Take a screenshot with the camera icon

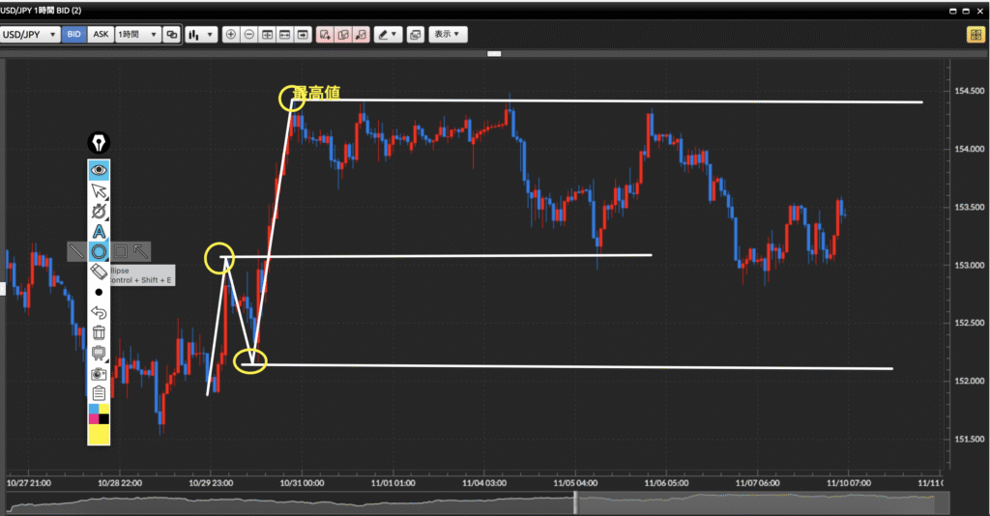[99, 373]
